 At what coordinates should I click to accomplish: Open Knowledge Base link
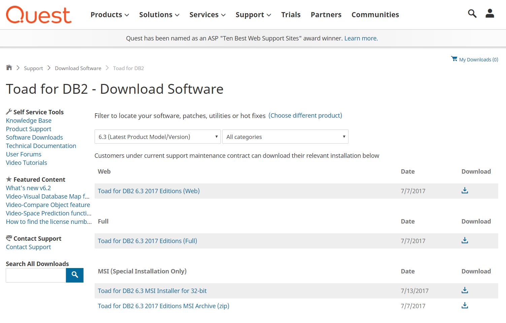point(29,121)
